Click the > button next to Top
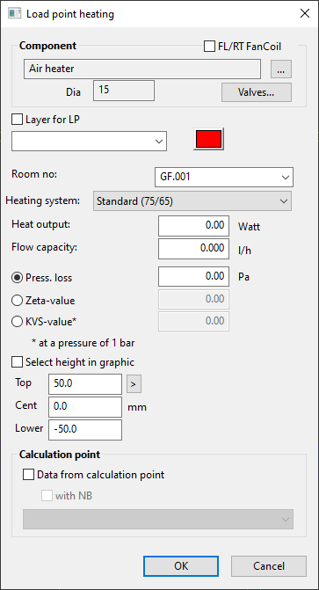319x590 pixels. [x=134, y=384]
